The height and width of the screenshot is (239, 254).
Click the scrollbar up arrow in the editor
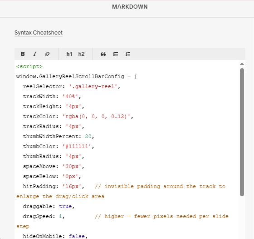point(242,64)
